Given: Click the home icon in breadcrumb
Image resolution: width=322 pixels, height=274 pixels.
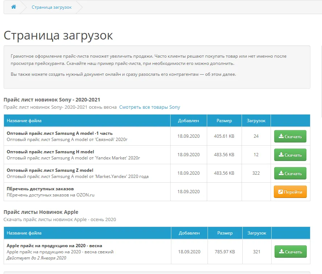Looking at the screenshot, I should pos(13,7).
